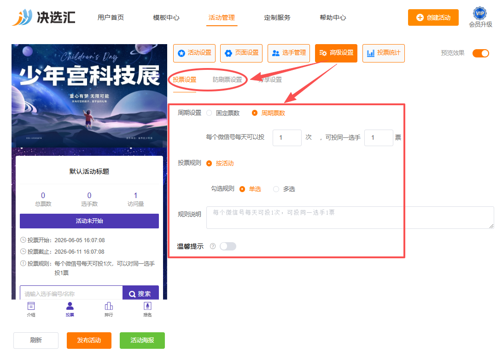Click the 温馨提示 help question-mark icon
This screenshot has width=502, height=358.
point(213,246)
